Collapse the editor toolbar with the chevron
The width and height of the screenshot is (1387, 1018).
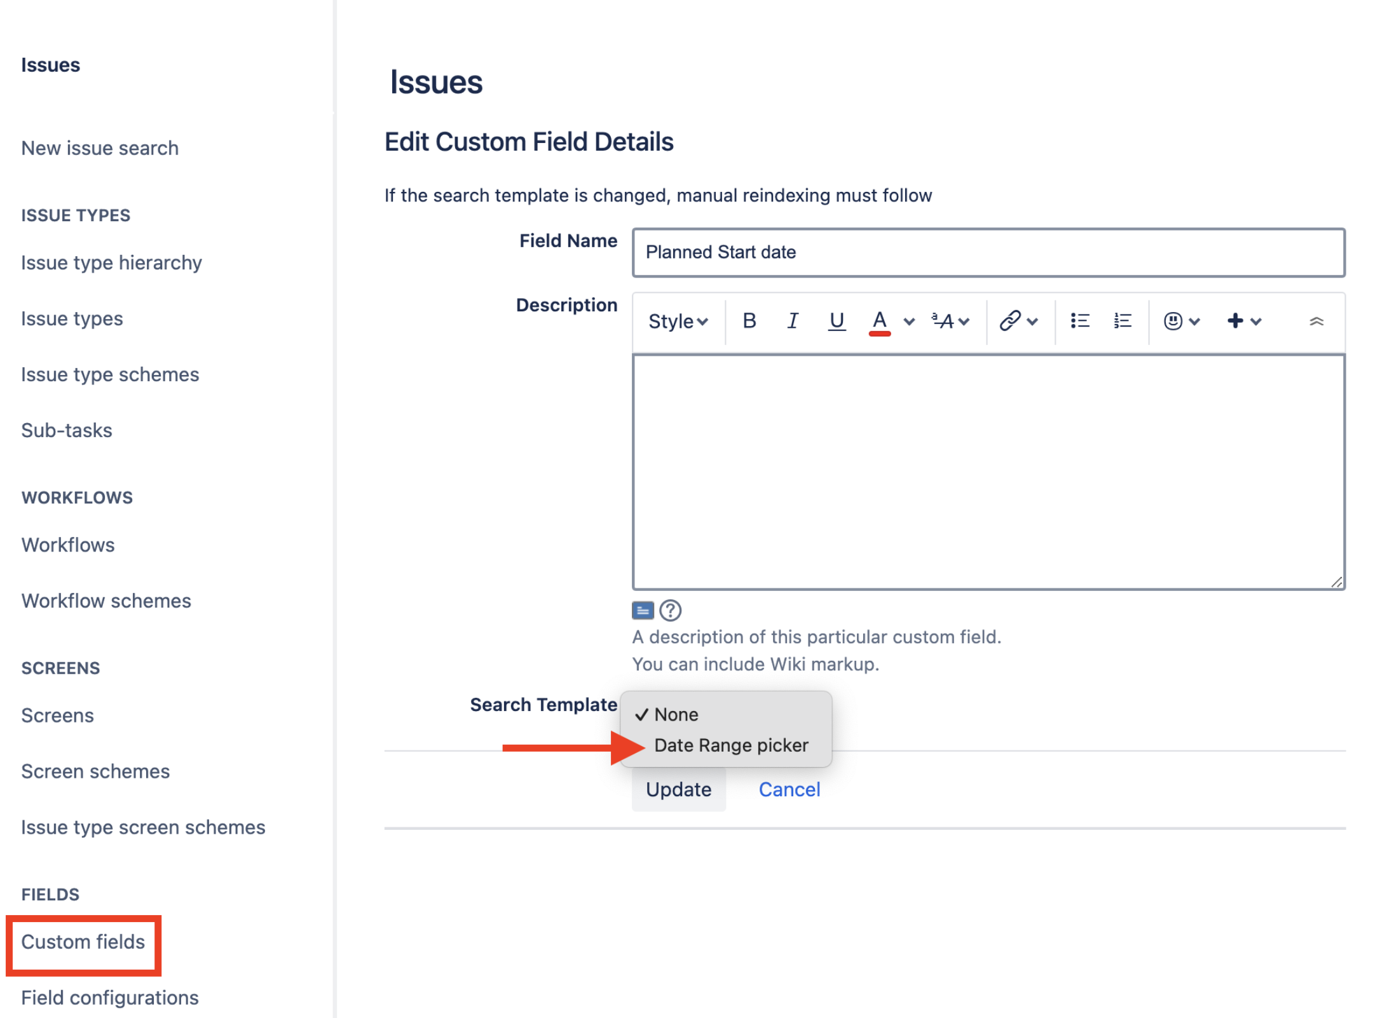(x=1317, y=321)
